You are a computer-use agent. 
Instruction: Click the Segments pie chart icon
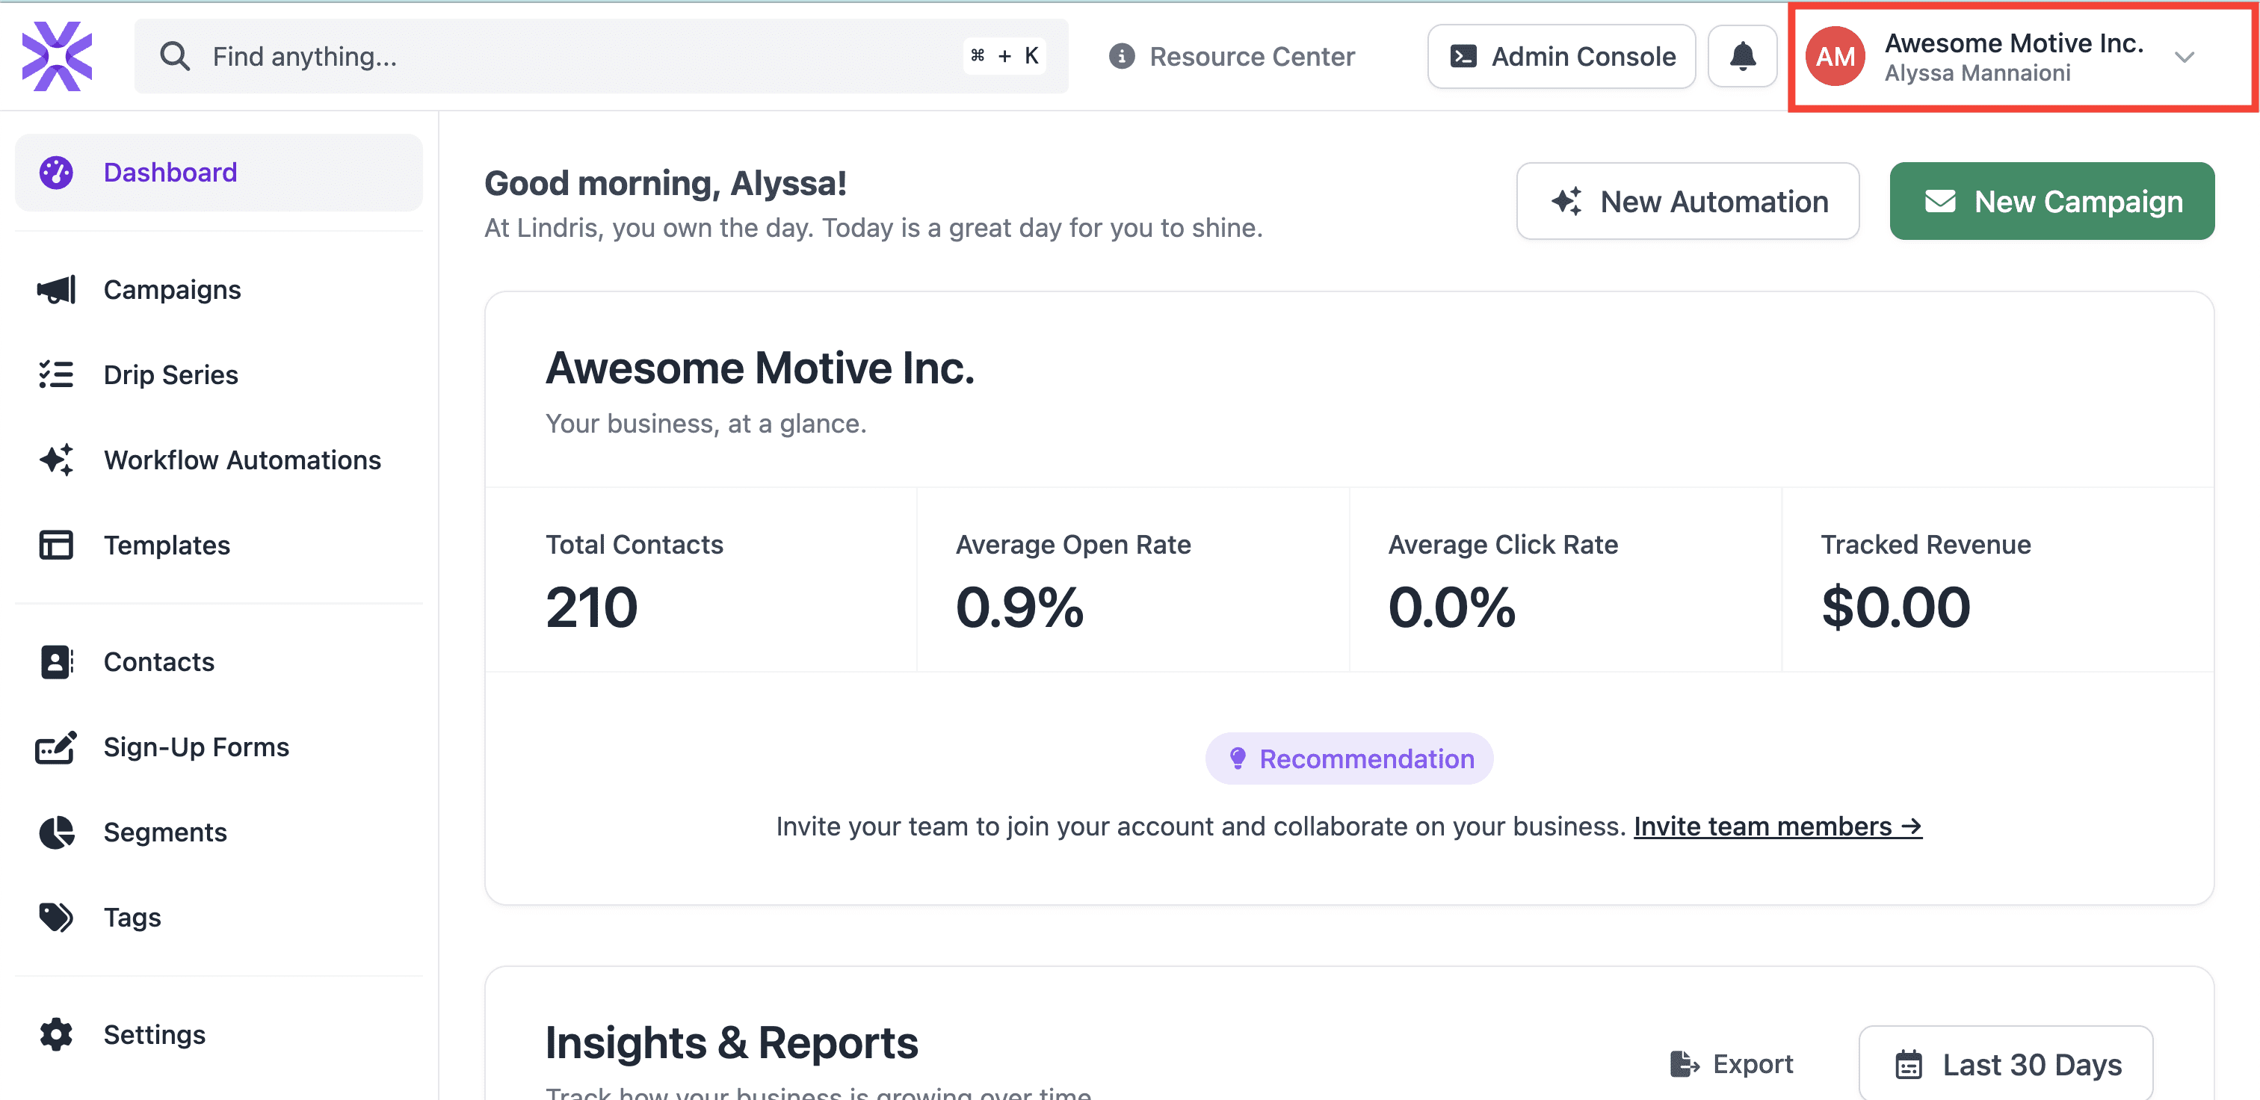coord(56,832)
